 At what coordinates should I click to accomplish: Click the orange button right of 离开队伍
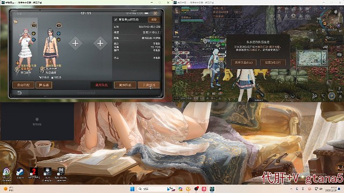(125, 85)
